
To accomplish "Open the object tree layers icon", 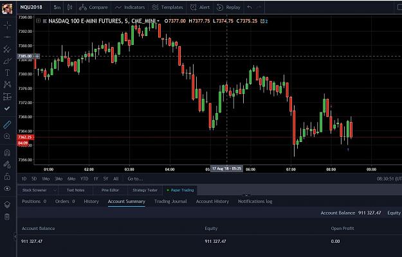I will (x=7, y=204).
